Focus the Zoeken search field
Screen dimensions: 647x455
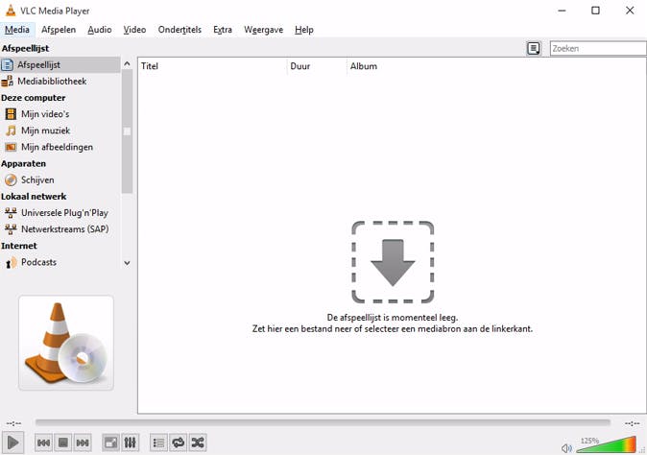(x=598, y=48)
